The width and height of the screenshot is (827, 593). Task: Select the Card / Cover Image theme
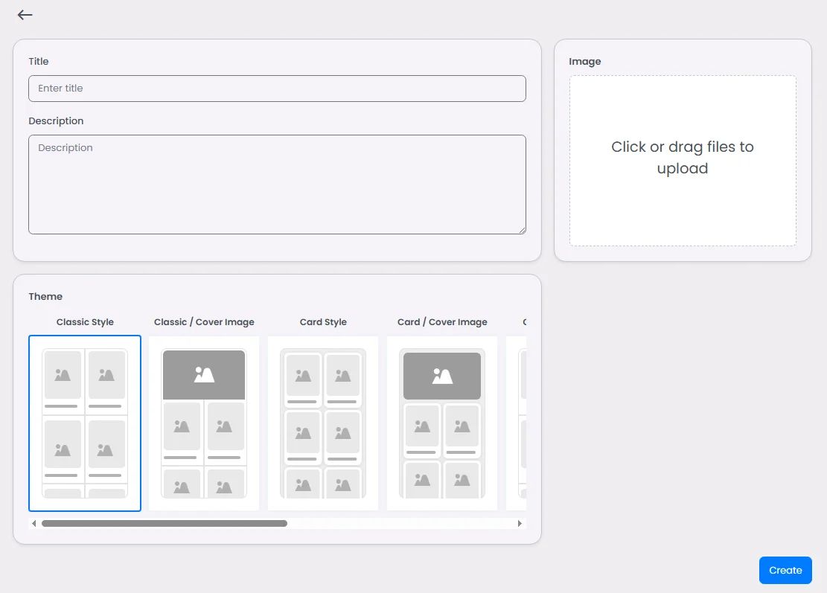[x=442, y=423]
